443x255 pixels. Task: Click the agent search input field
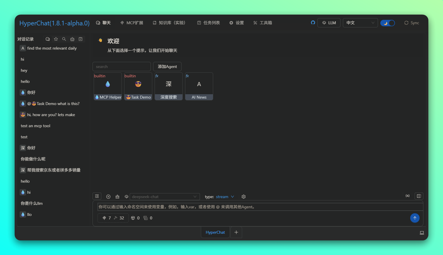pos(122,67)
